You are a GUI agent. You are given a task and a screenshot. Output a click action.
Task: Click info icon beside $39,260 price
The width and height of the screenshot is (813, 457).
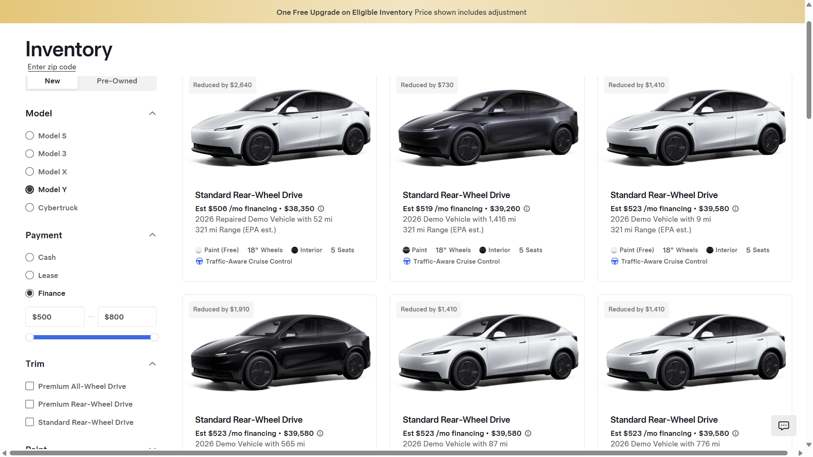click(x=527, y=209)
